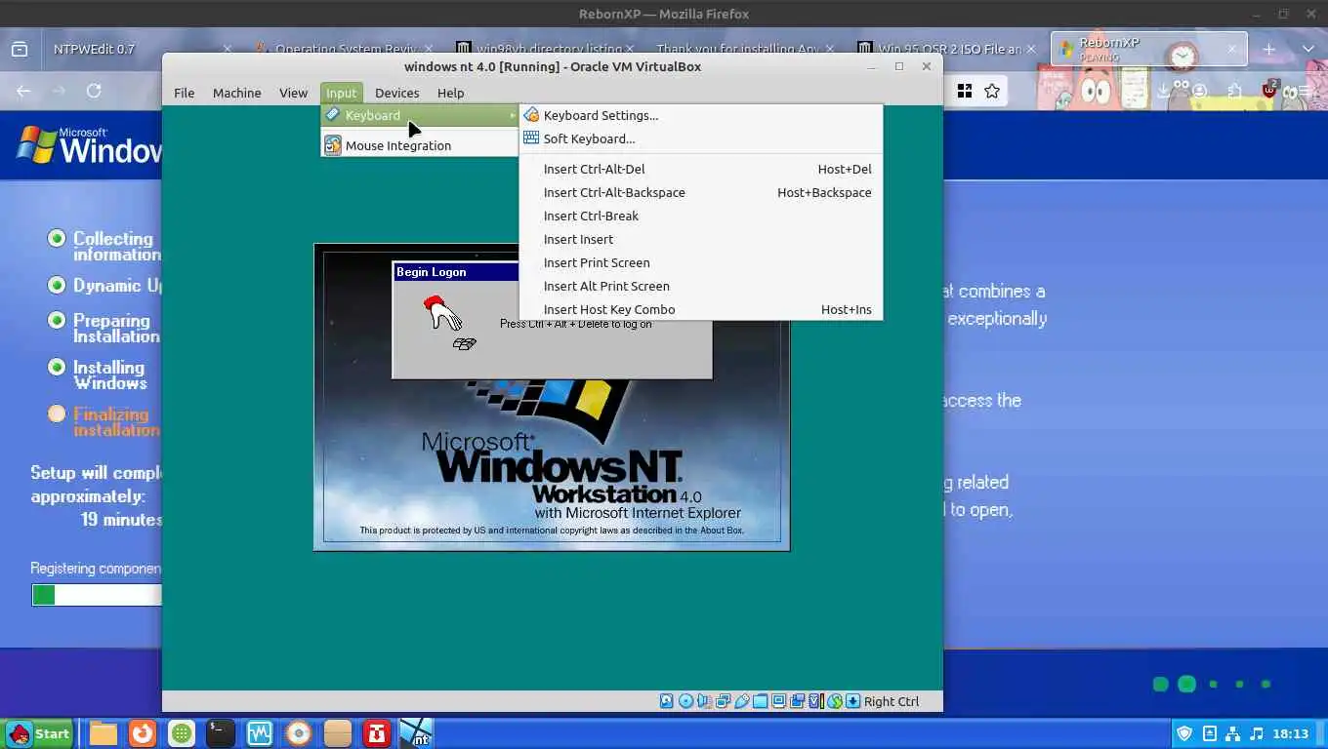Click the Installing Windows step radio button
This screenshot has width=1328, height=749.
tap(57, 367)
